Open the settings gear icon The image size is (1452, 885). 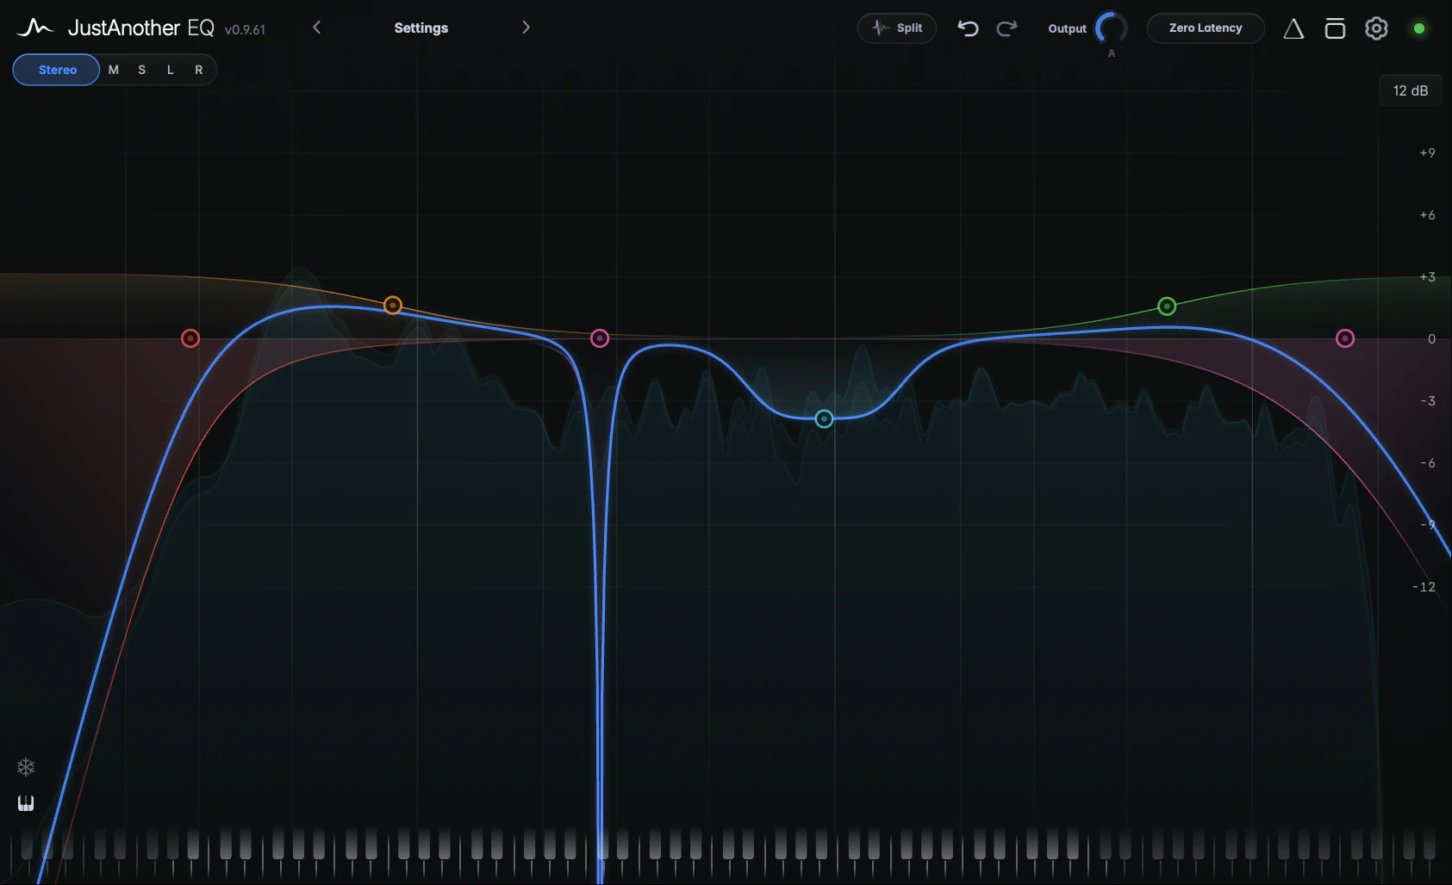tap(1376, 28)
